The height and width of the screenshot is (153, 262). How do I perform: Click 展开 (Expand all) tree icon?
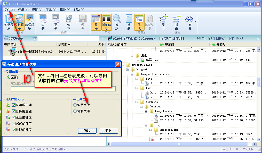click(x=163, y=22)
